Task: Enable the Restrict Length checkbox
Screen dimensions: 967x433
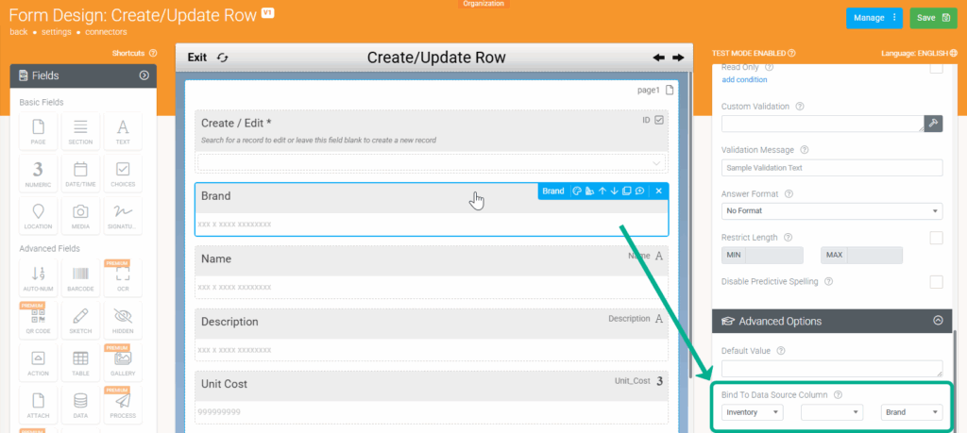Action: click(x=936, y=238)
